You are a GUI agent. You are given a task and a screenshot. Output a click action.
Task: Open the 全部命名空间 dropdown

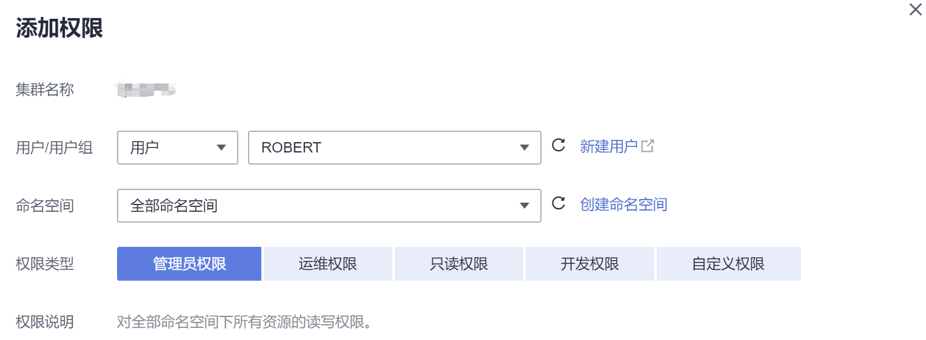point(329,206)
